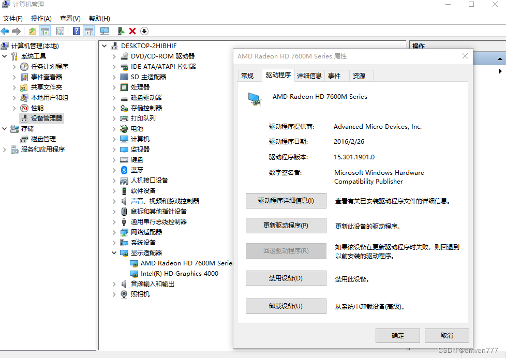Select Shared Folders (共享文件夹) item

pos(46,87)
